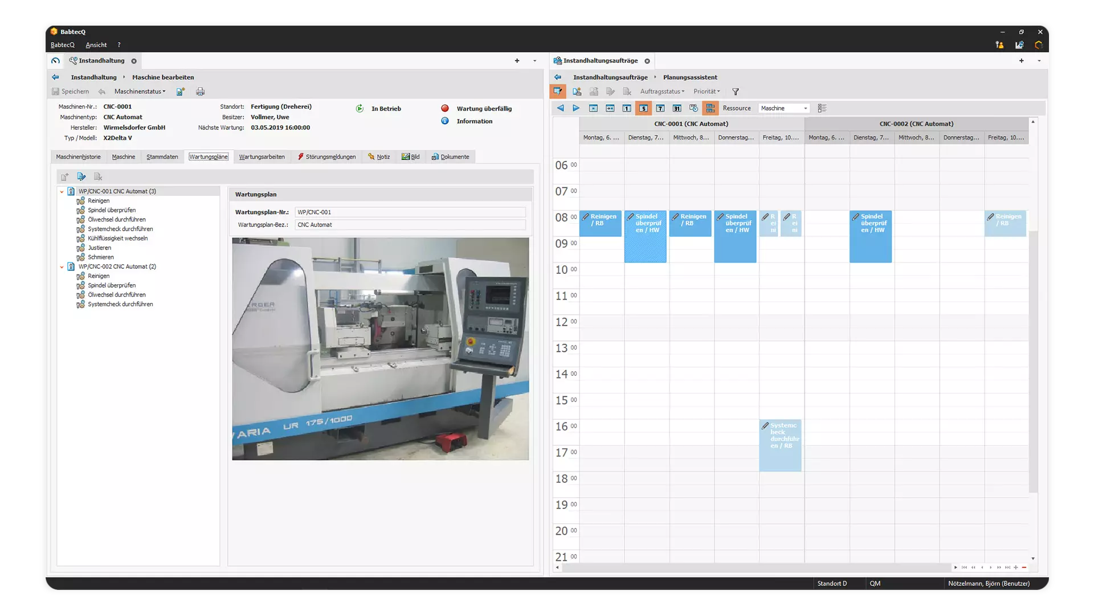
Task: Open tab list dropdown in right pane
Action: pos(1039,60)
